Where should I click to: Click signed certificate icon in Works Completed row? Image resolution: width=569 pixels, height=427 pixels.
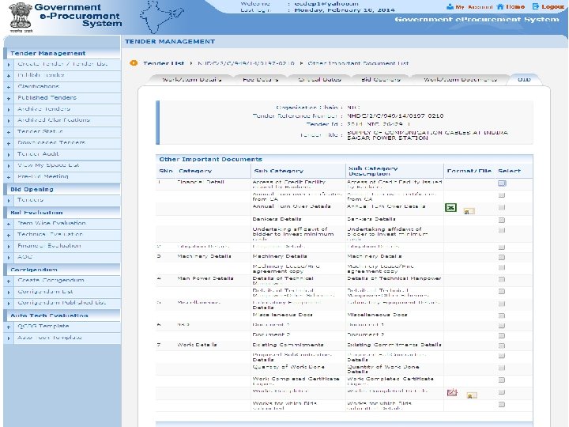(471, 395)
